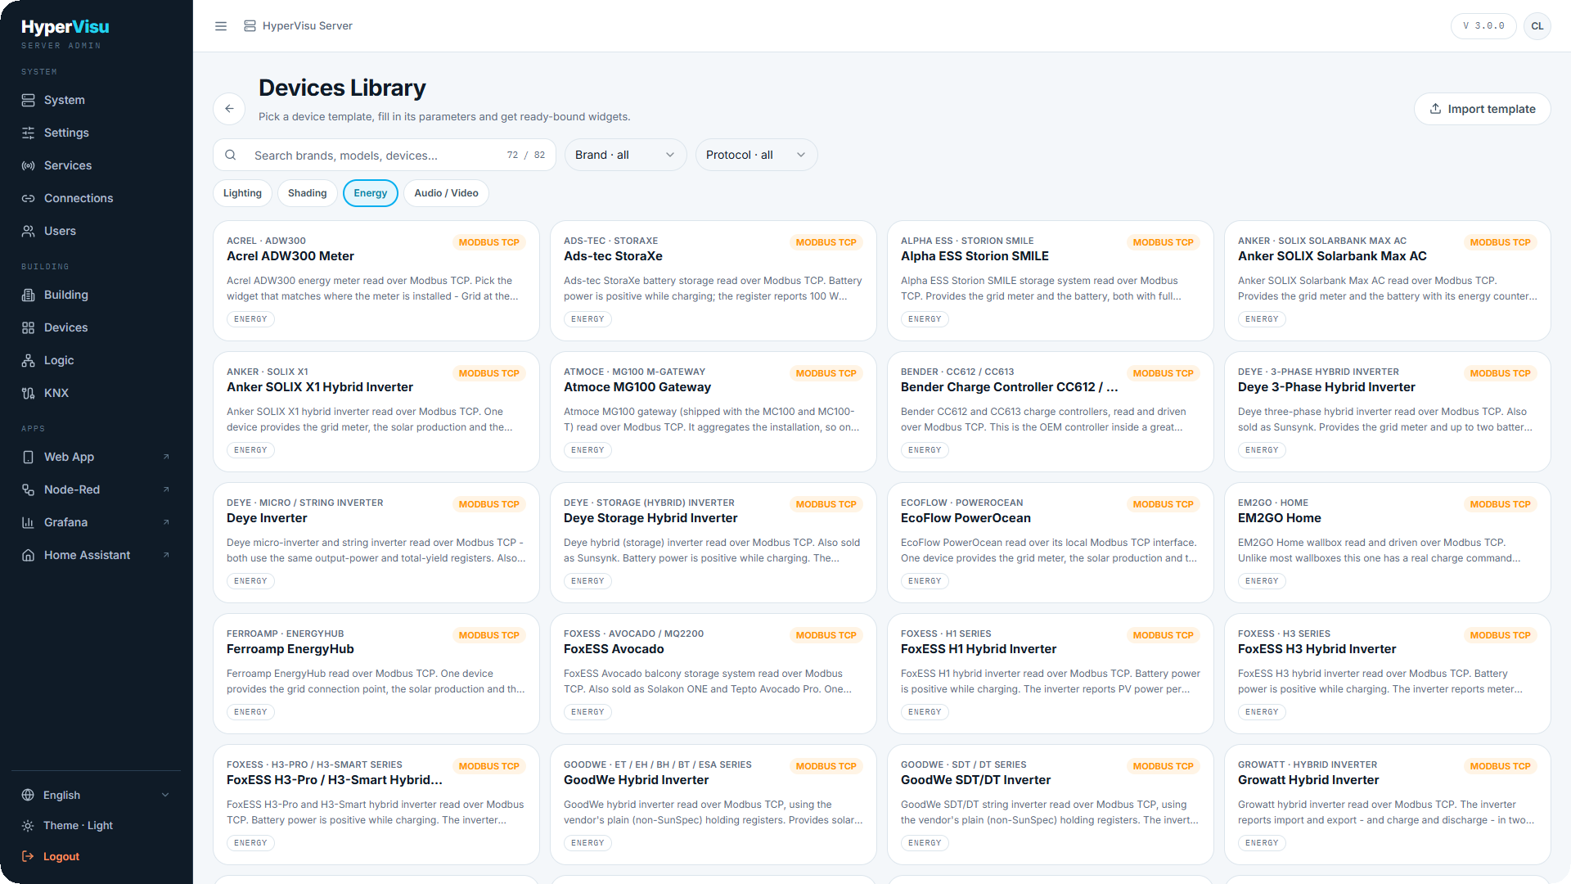Expand the English language selector
This screenshot has width=1571, height=884.
(97, 795)
